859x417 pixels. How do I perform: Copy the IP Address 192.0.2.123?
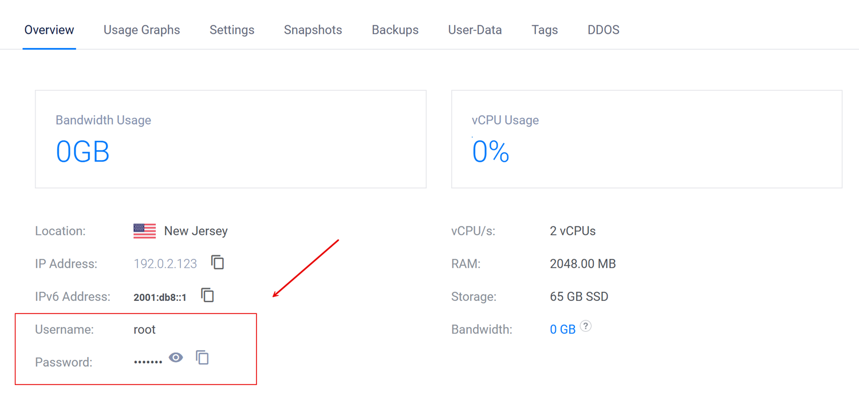pyautogui.click(x=218, y=263)
